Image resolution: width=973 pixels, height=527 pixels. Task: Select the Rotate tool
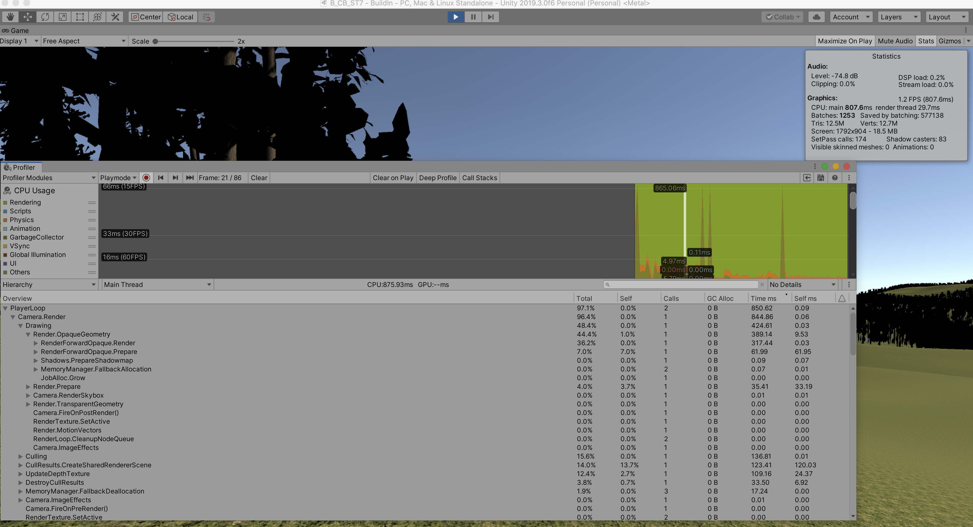45,17
